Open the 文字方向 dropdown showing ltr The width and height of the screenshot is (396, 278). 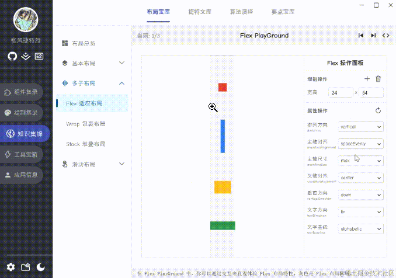(x=360, y=212)
